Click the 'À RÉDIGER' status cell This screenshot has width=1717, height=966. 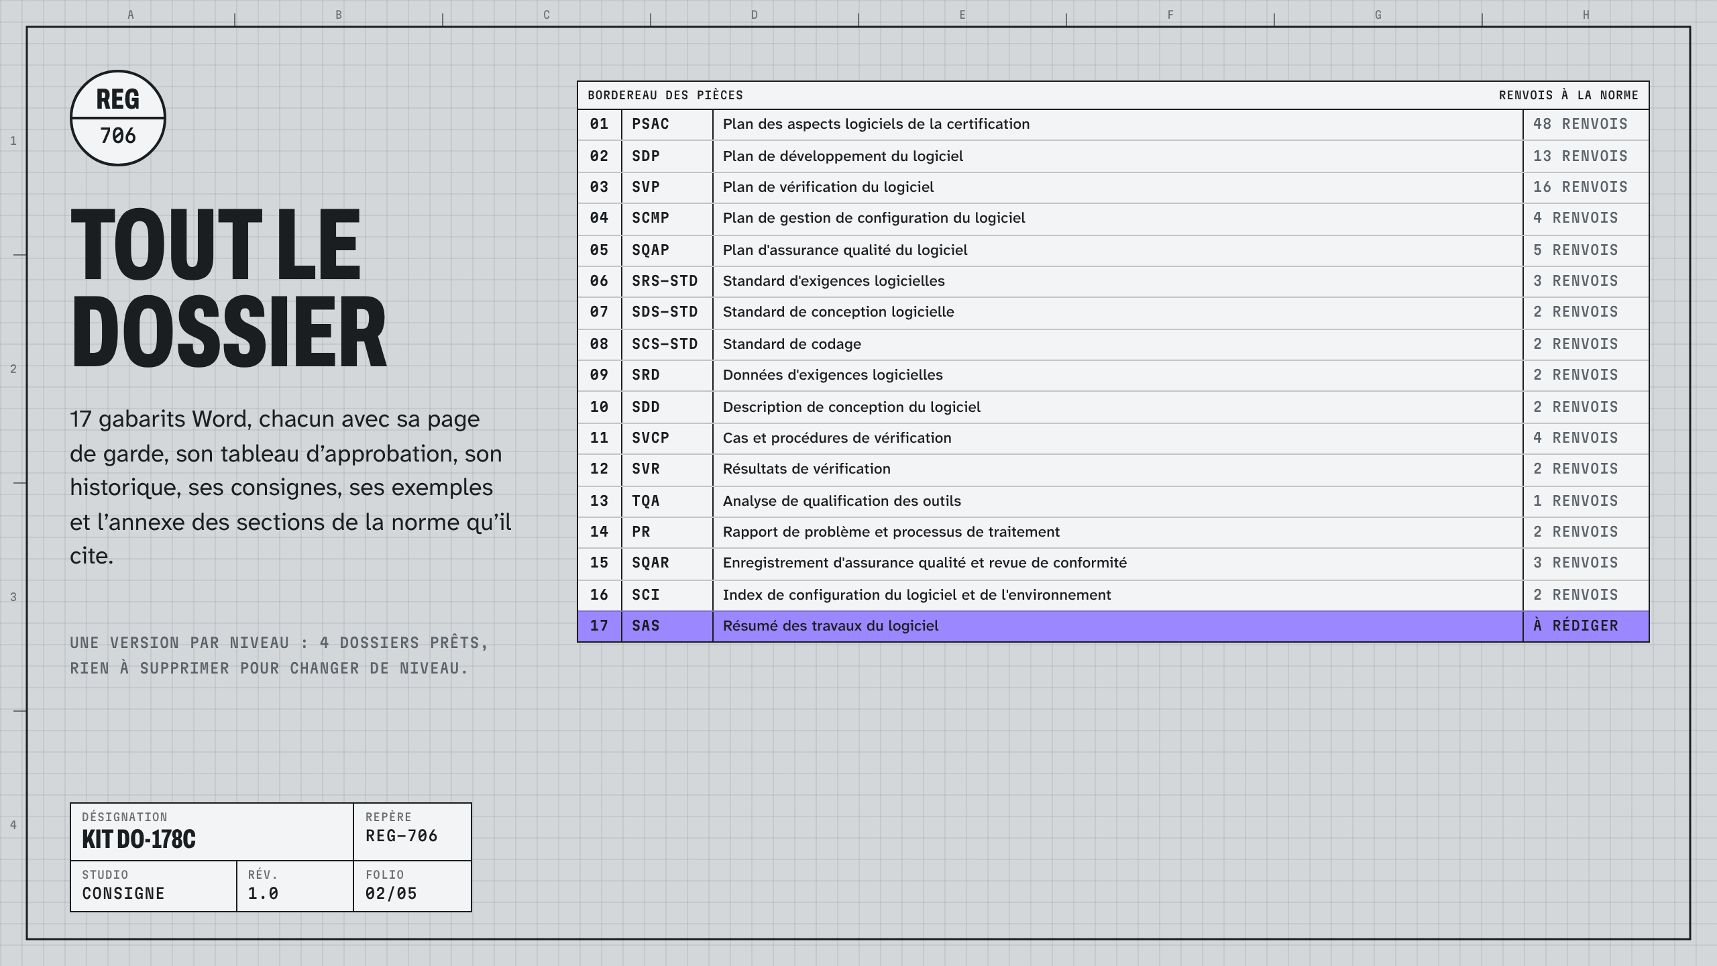click(x=1586, y=626)
